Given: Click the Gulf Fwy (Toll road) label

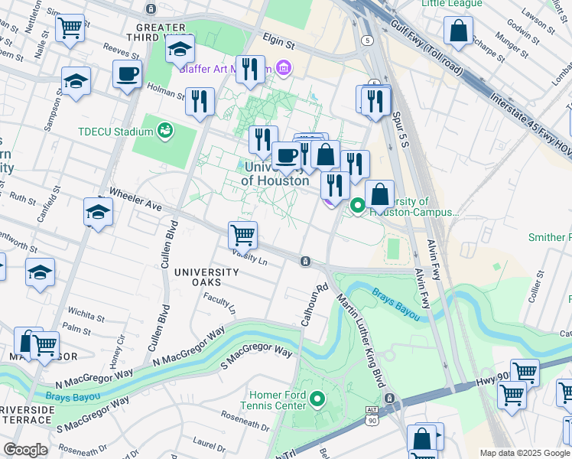Looking at the screenshot, I should [427, 47].
